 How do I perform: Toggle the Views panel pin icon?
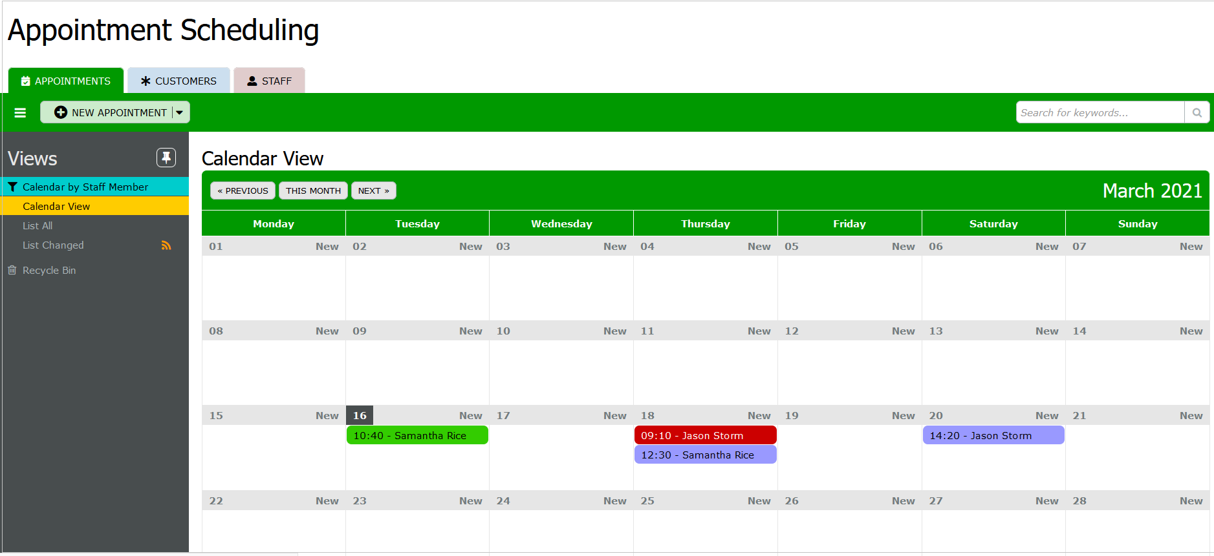[166, 158]
